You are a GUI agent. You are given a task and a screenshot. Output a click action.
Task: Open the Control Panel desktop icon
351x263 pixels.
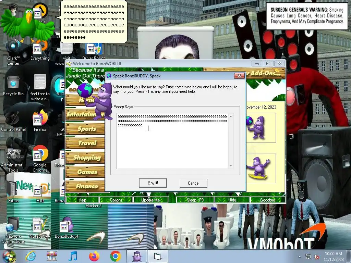(13, 122)
